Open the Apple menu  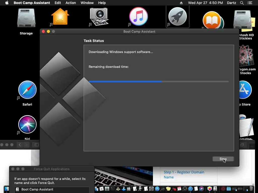point(7,3)
